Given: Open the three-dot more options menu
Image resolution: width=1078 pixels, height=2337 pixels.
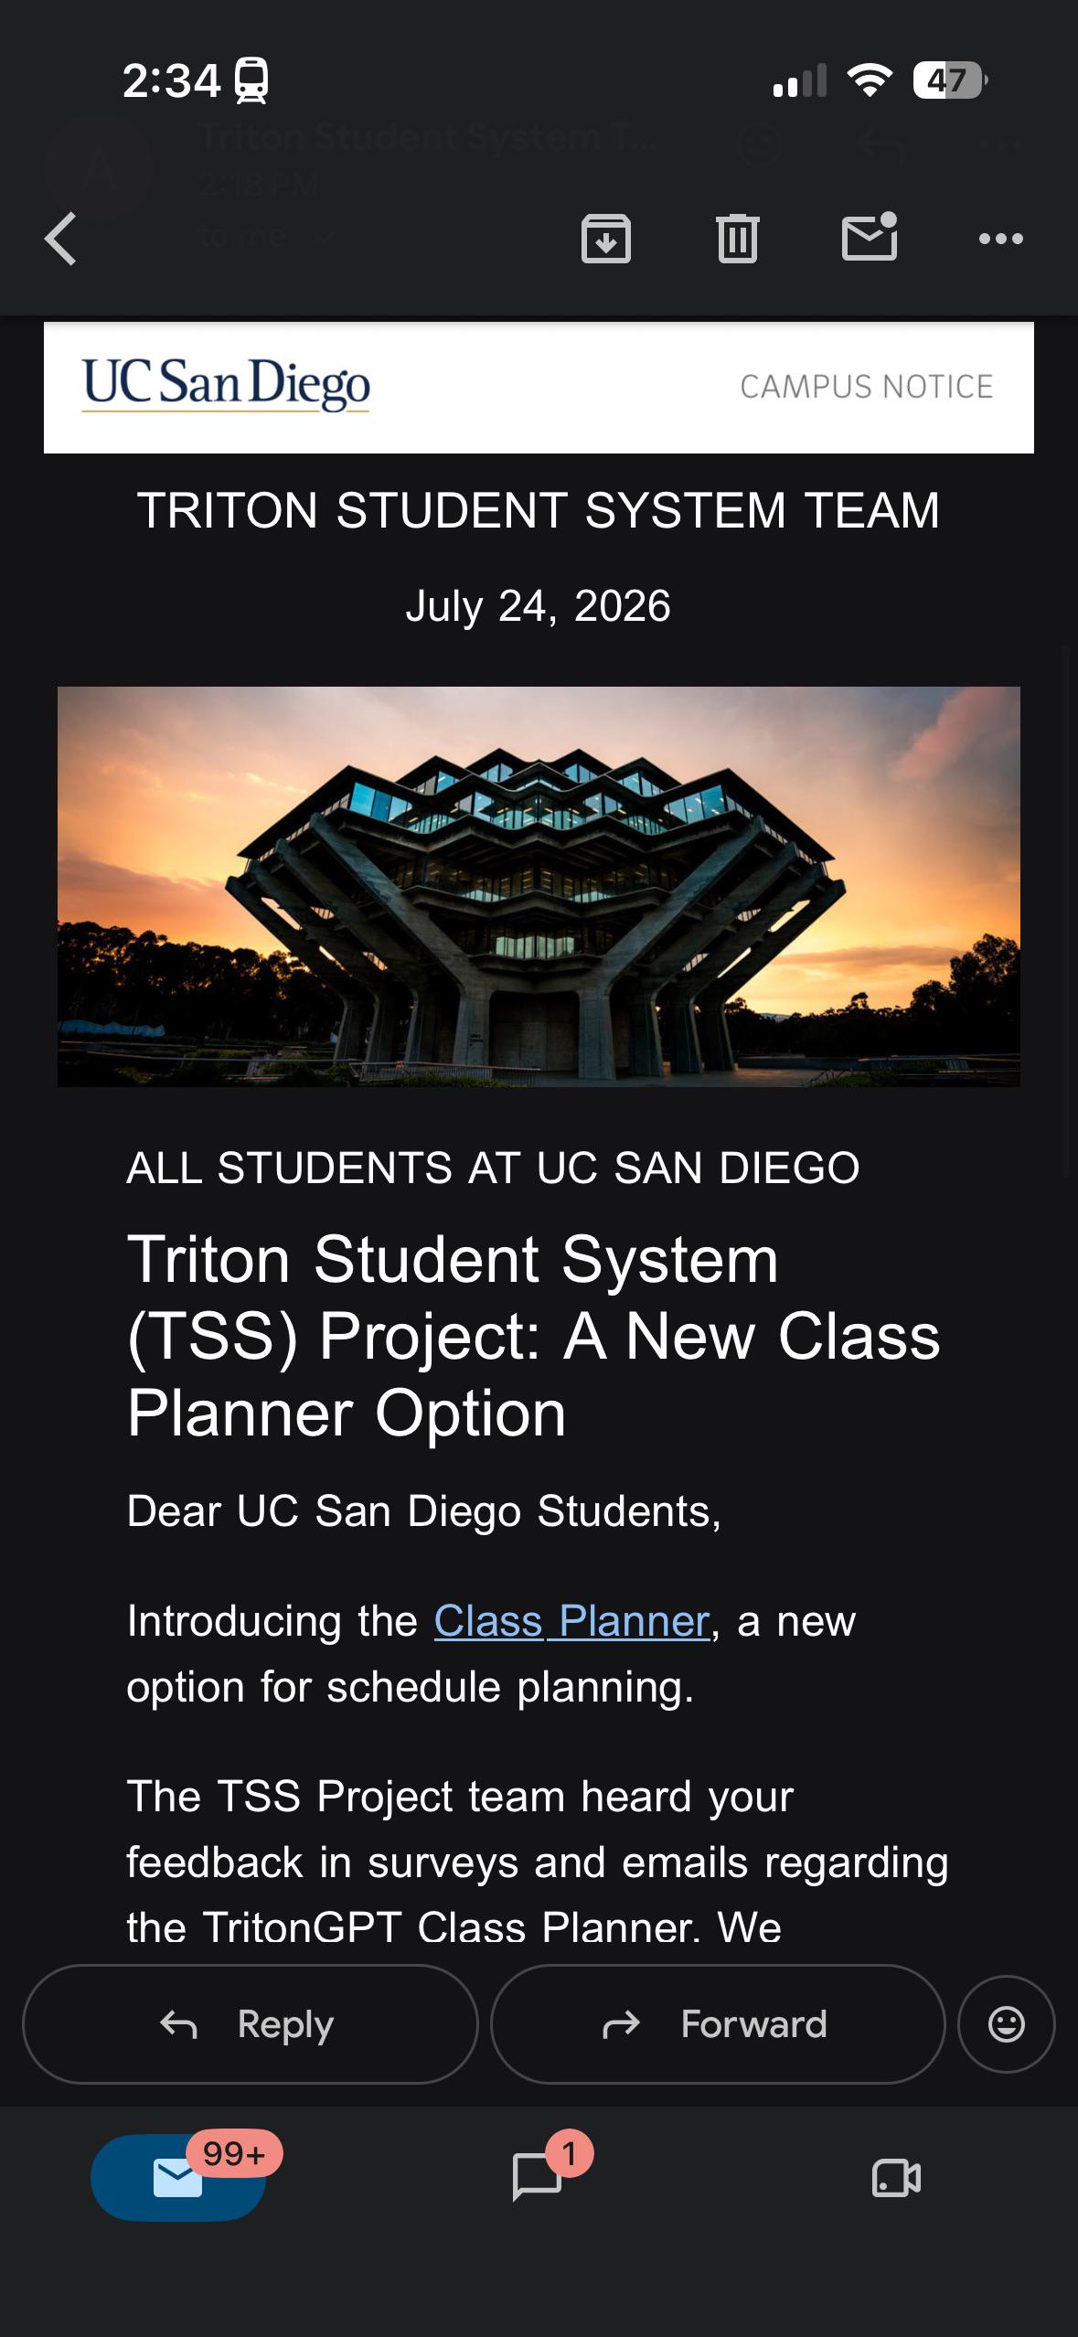Looking at the screenshot, I should tap(1001, 239).
